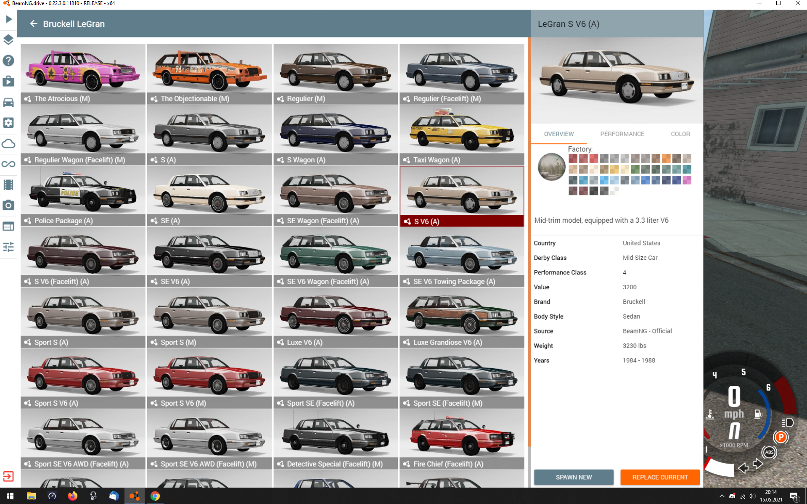Choose the Fire Chief (Facelift) (A) car
This screenshot has width=807, height=504.
462,440
